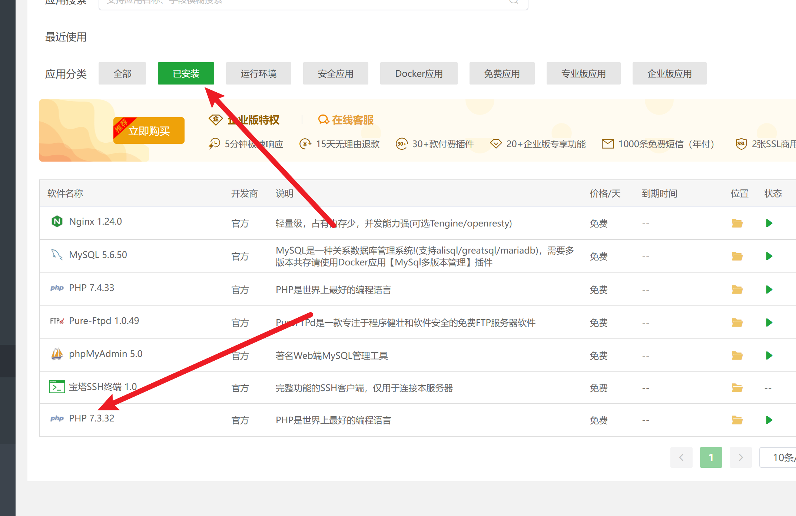Click the php logo beside PHP 7.4.33

coord(57,288)
